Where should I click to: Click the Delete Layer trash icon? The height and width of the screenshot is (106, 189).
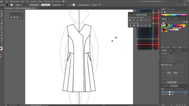(185, 105)
